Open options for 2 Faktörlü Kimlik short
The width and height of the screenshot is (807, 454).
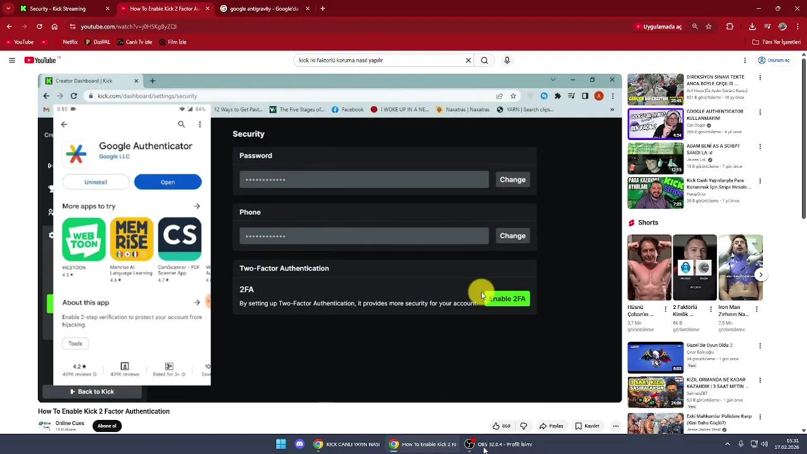tap(711, 310)
